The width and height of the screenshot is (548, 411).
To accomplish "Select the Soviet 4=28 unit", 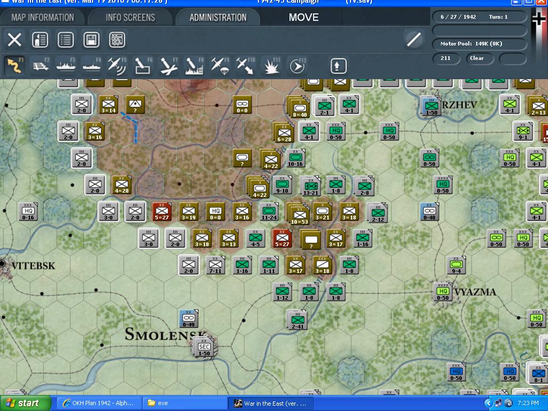I will [121, 185].
